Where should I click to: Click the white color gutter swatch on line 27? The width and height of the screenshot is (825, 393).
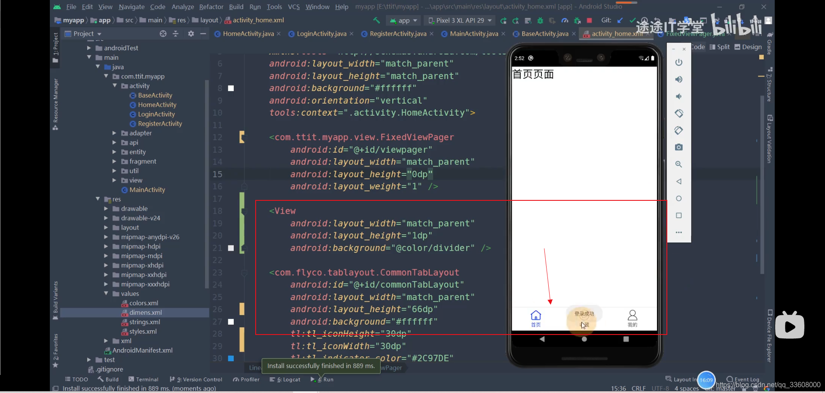coord(231,322)
